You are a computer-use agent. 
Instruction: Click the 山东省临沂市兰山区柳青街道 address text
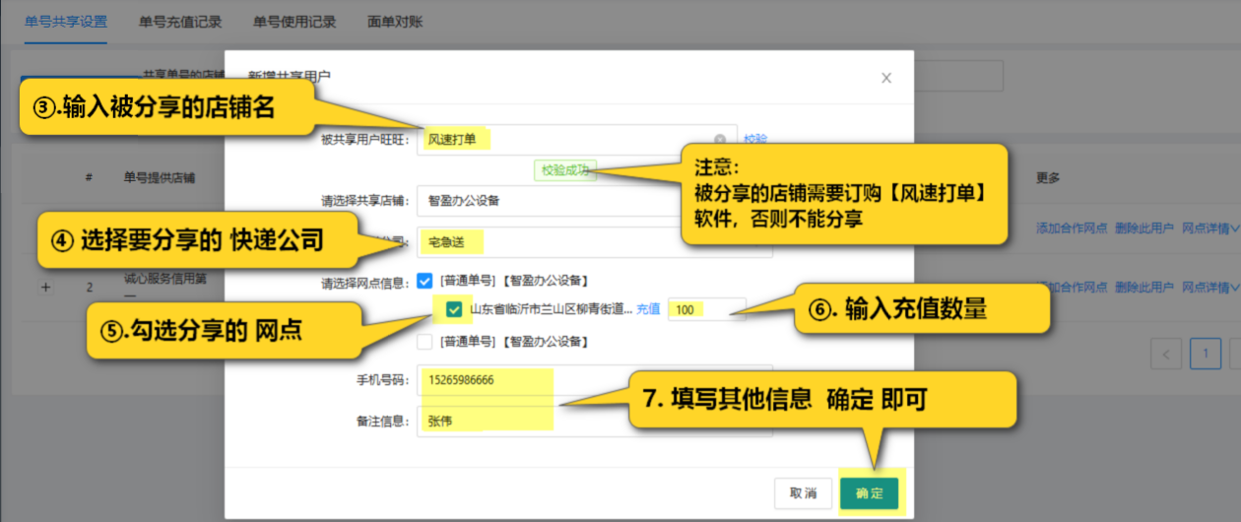click(551, 309)
